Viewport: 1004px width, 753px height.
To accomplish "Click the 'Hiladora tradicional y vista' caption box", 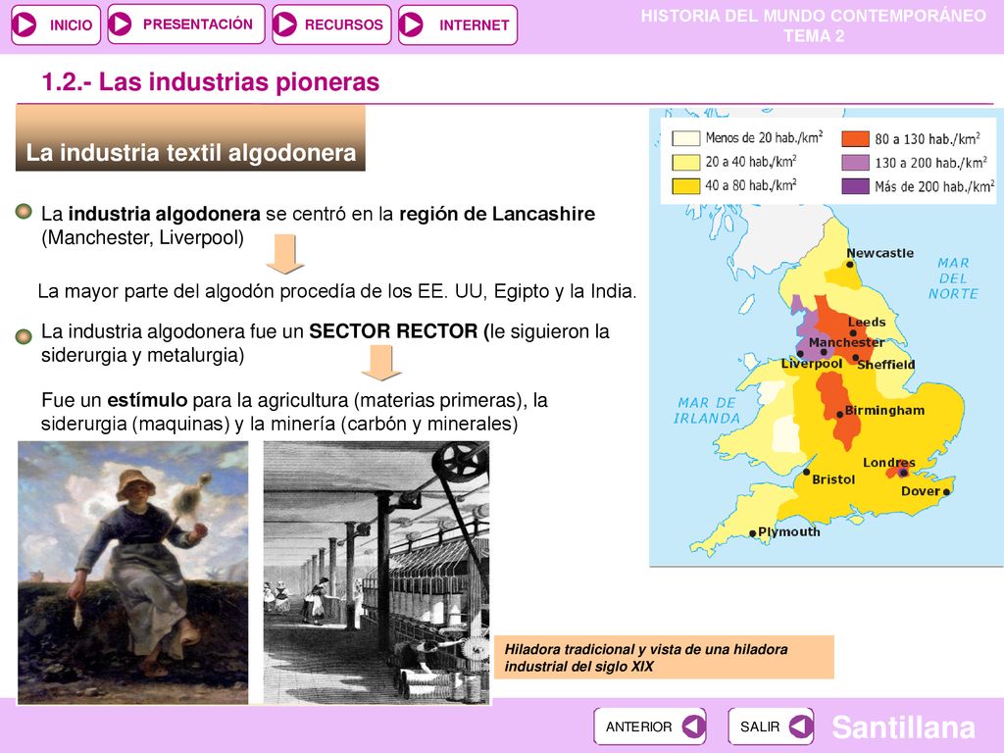I will [x=664, y=657].
